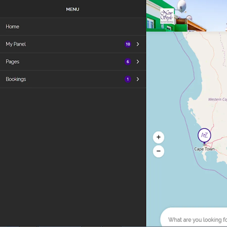
Task: Click the MENU header
Action: pos(73,9)
